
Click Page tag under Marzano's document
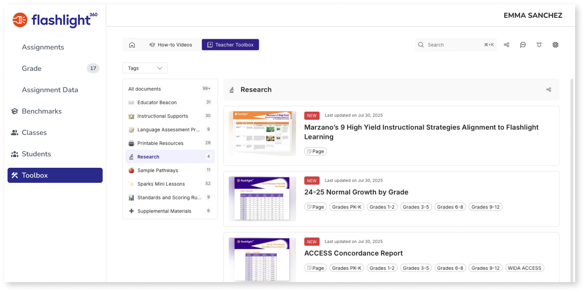coord(315,152)
